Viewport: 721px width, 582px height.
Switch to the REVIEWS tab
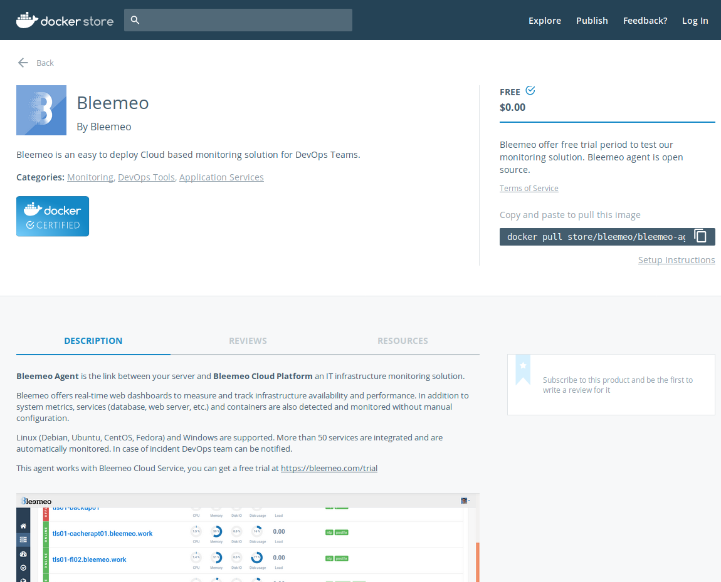click(248, 341)
